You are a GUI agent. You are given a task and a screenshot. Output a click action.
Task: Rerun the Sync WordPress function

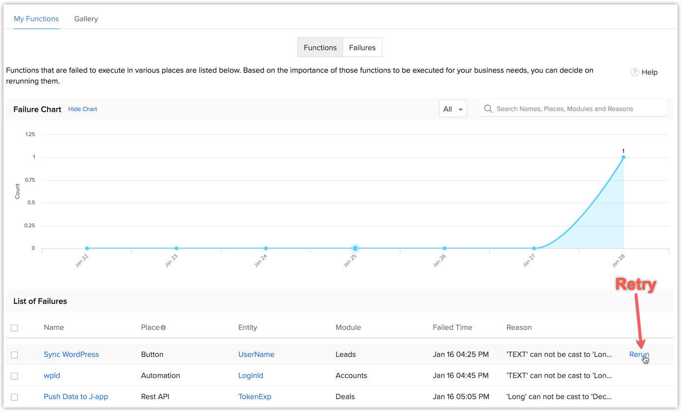(x=639, y=355)
